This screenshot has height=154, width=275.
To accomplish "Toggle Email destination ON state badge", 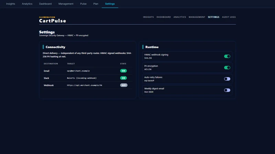I will tap(123, 71).
